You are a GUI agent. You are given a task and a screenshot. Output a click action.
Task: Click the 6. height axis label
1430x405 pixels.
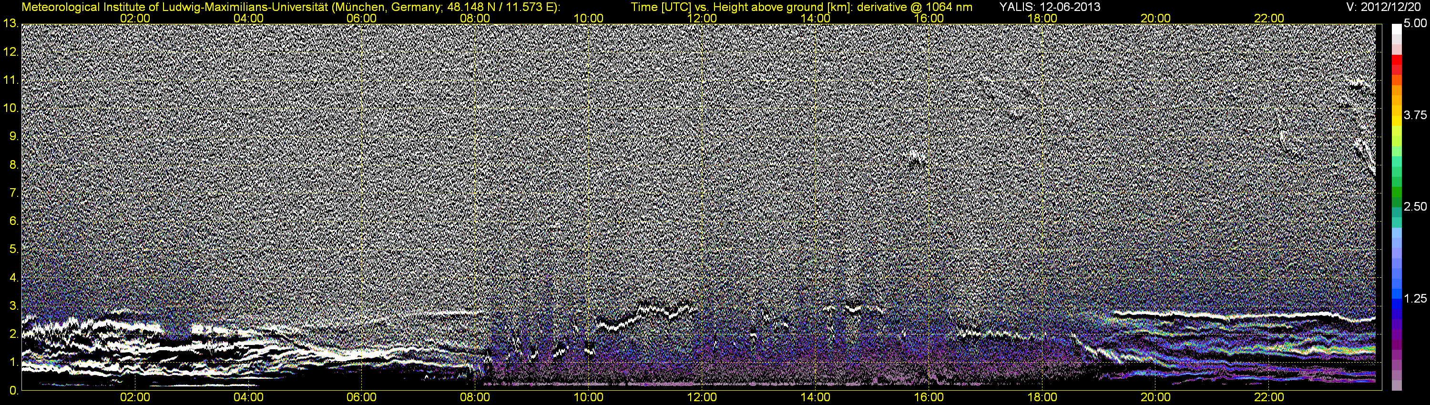pos(14,222)
